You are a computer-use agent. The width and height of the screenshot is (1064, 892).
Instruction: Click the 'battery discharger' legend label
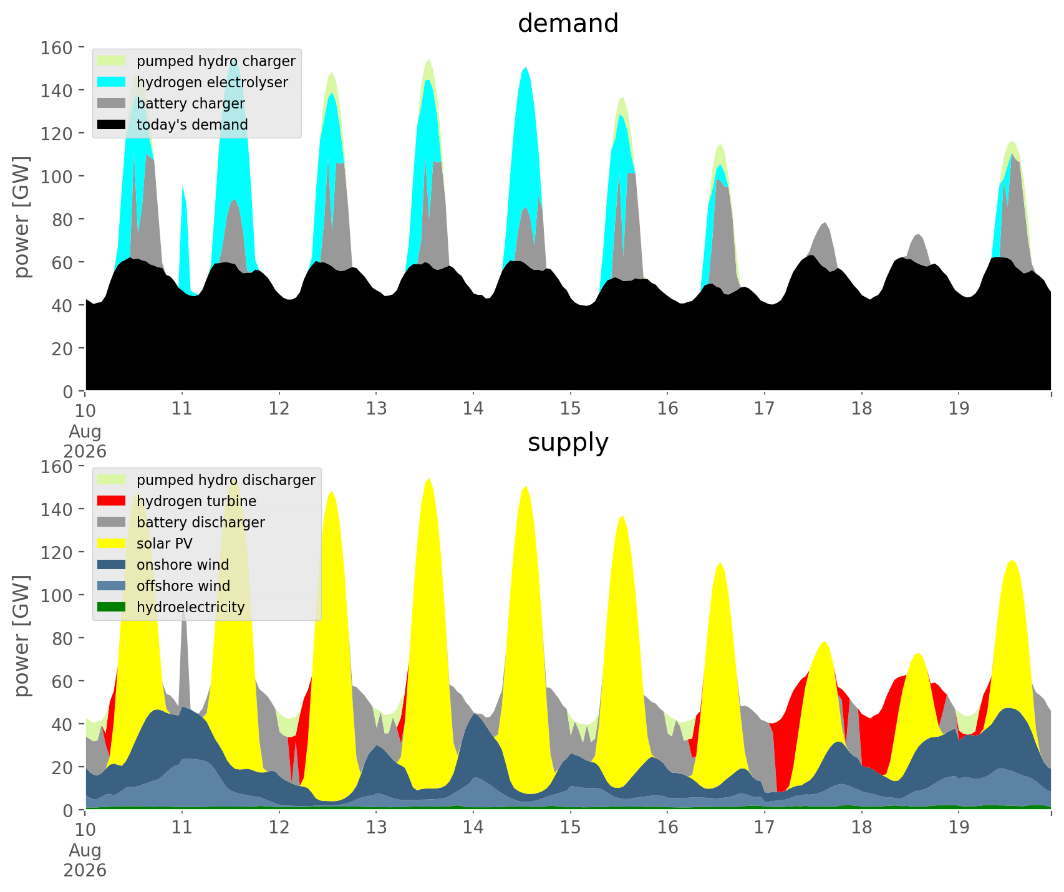[201, 522]
